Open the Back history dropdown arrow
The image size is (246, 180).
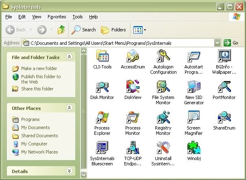31,30
